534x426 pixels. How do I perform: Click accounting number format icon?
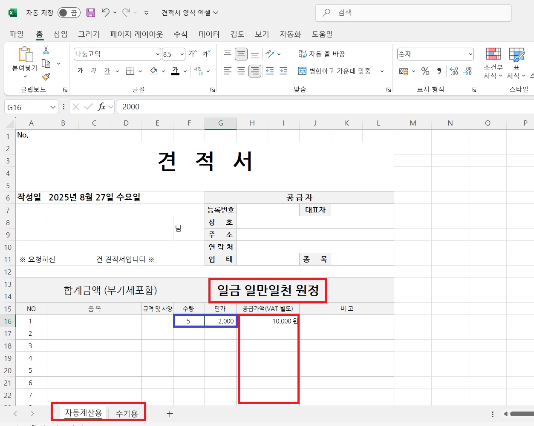(x=403, y=71)
